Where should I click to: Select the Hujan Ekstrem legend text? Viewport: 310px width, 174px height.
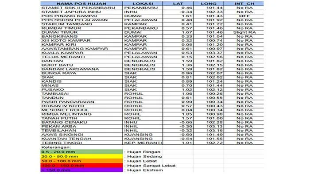click(x=145, y=170)
